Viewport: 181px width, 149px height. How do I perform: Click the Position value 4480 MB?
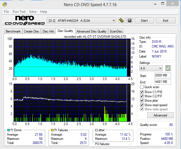tap(167, 139)
